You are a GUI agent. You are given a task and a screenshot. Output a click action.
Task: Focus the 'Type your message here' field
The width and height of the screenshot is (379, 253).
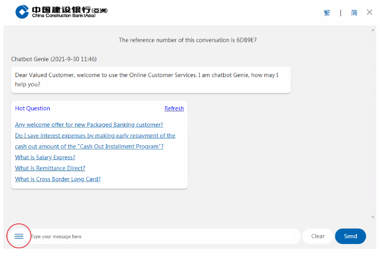point(164,237)
